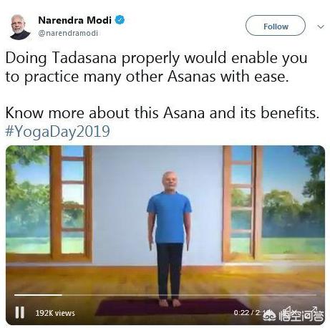Click the tweet text about Tadasana
The width and height of the screenshot is (330, 328).
click(x=156, y=67)
